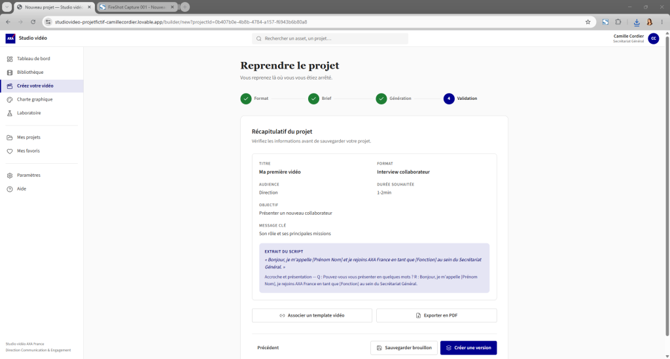Viewport: 670px width, 359px height.
Task: Click the audience value 'Direction'
Action: click(268, 193)
